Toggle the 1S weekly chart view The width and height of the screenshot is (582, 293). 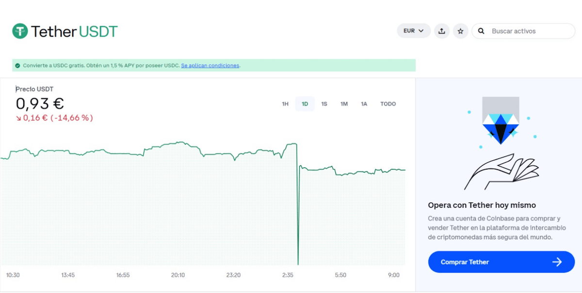324,104
